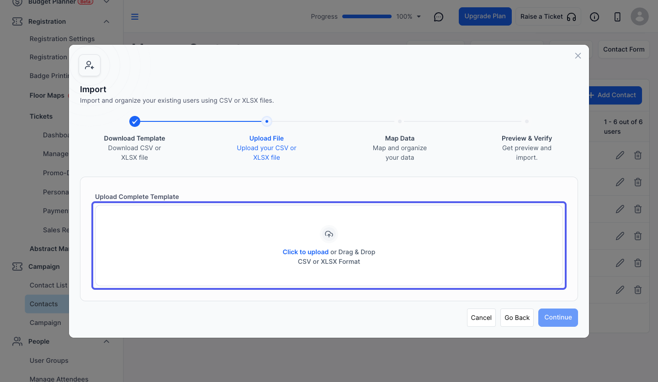Delete the fourth contact row trash
The image size is (658, 382).
point(638,236)
